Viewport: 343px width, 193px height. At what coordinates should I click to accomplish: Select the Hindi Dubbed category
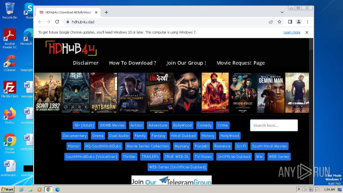[x=184, y=136]
